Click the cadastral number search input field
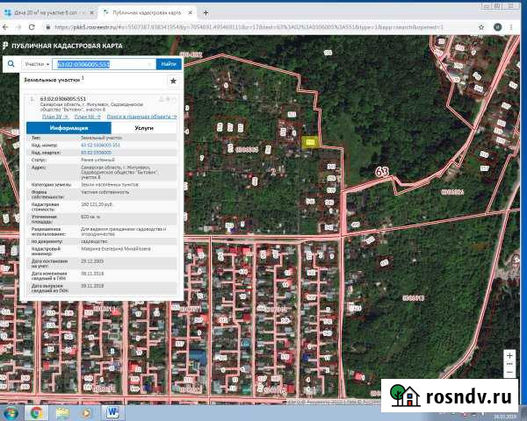 tap(105, 64)
